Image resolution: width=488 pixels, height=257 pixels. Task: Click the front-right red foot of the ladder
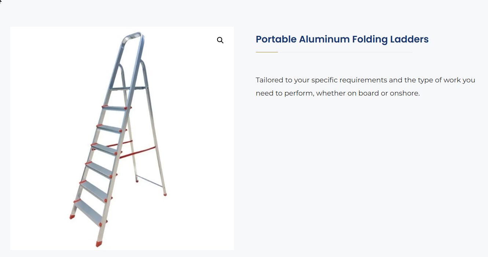(99, 243)
